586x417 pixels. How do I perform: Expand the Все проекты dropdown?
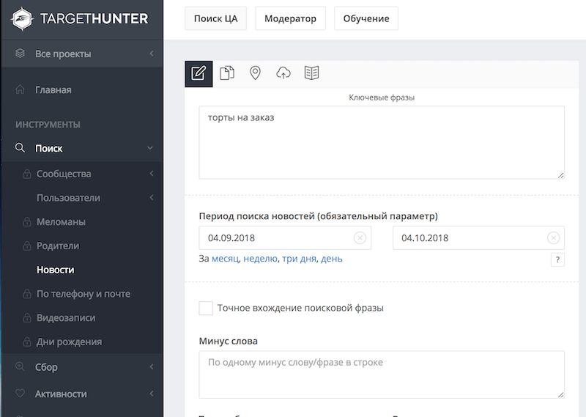coord(151,53)
